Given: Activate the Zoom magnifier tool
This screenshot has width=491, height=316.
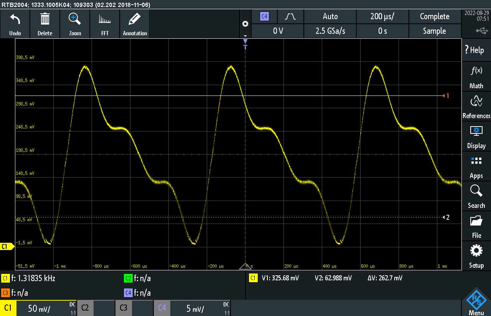Looking at the screenshot, I should [x=75, y=19].
